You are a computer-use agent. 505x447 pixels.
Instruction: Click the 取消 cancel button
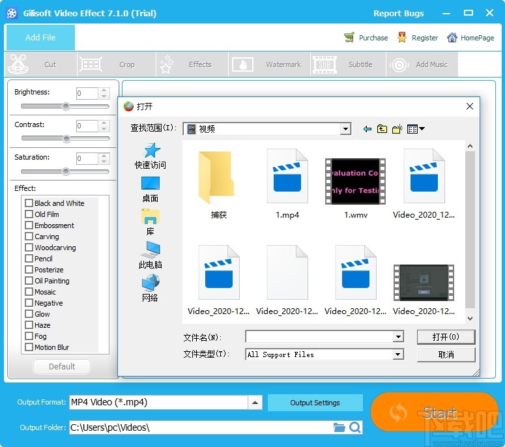pyautogui.click(x=446, y=354)
